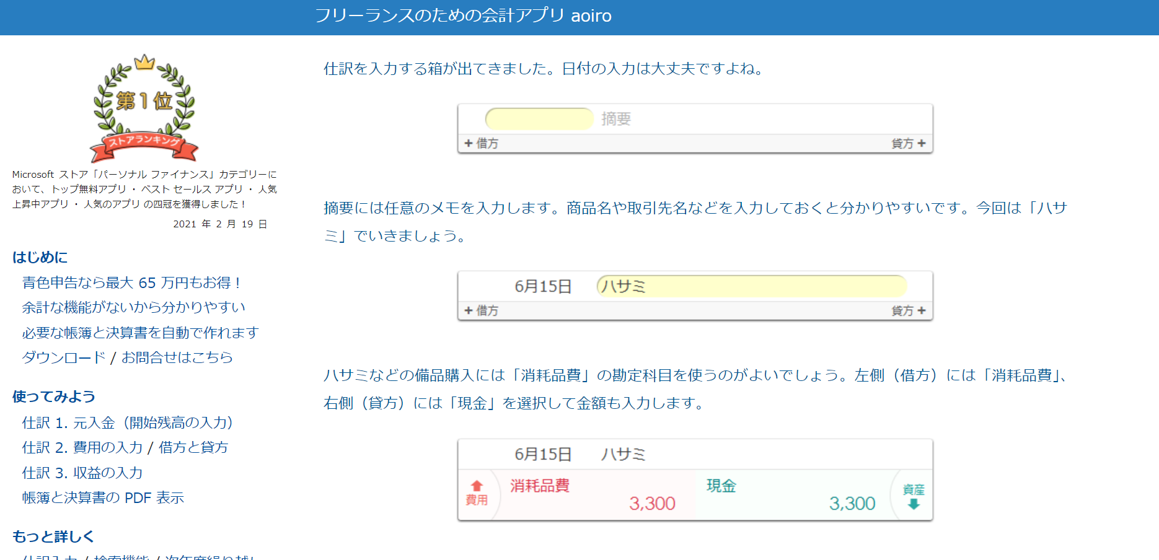Click 必要な帳簿と決算書を自動で作れます link

click(x=141, y=333)
